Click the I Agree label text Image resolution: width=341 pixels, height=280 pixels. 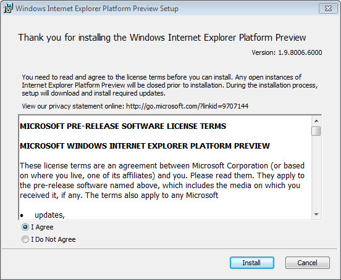tap(42, 227)
